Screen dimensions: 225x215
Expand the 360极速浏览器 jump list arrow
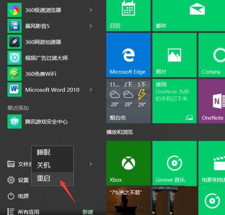coord(90,10)
